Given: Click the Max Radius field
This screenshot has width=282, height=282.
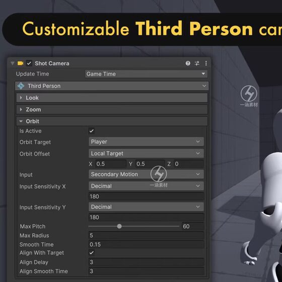Looking at the screenshot, I should tap(146, 235).
